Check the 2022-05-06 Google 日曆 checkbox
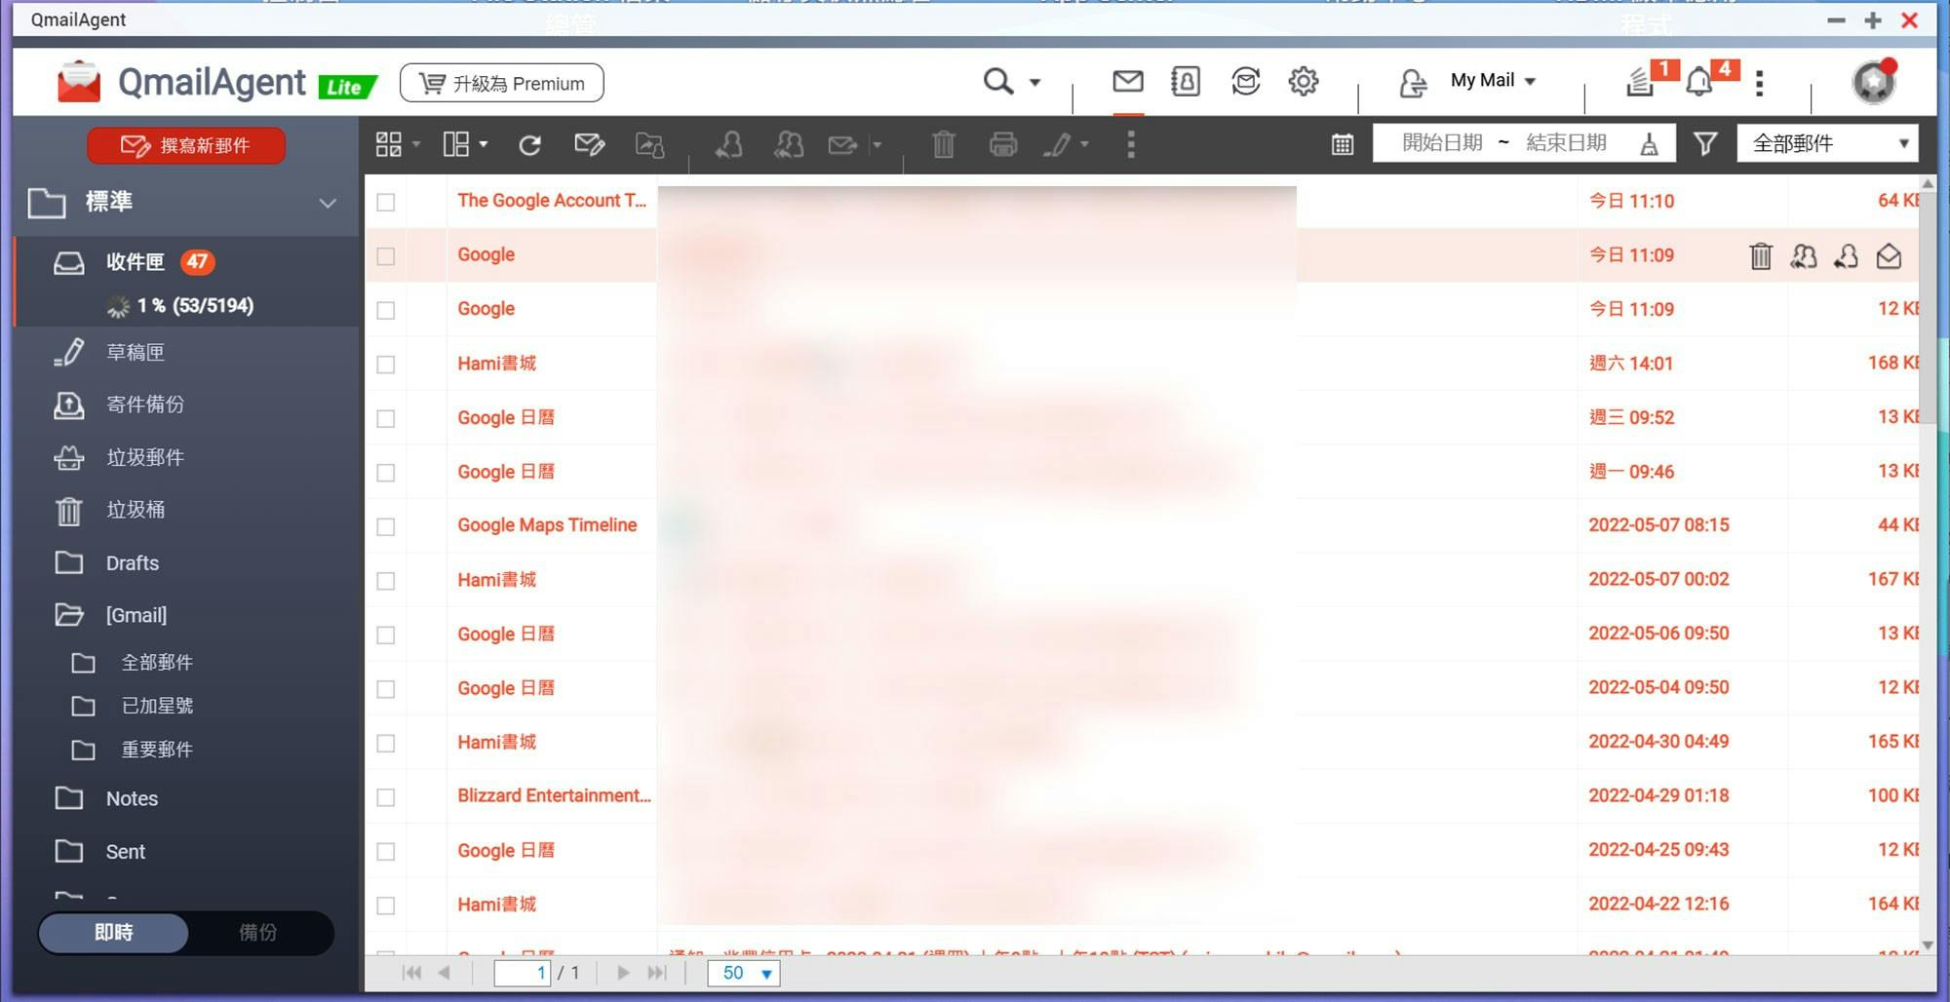1950x1002 pixels. tap(386, 635)
